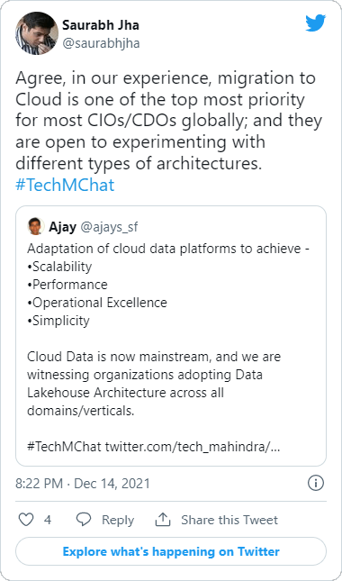
Task: Open the blue #TechMChat hashtag
Action: click(x=65, y=185)
